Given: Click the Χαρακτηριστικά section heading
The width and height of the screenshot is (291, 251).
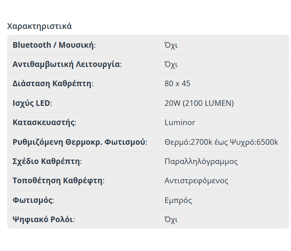Looking at the screenshot, I should click(x=39, y=26).
